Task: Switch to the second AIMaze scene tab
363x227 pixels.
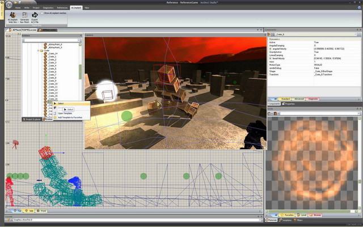Action: (x=48, y=30)
